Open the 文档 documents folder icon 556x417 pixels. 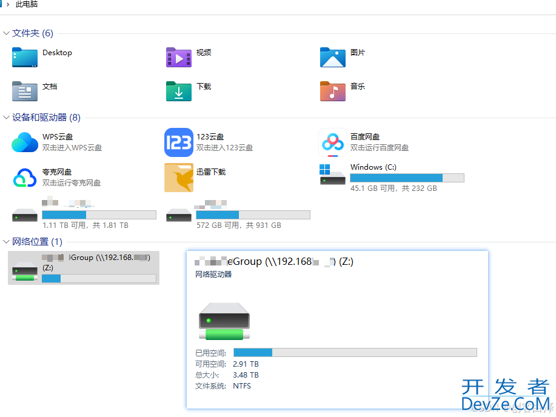[24, 91]
